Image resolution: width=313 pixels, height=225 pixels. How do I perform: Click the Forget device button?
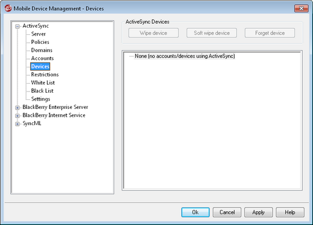tap(270, 33)
